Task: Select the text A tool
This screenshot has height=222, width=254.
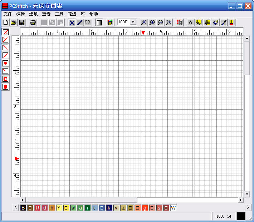Action: coord(190,22)
